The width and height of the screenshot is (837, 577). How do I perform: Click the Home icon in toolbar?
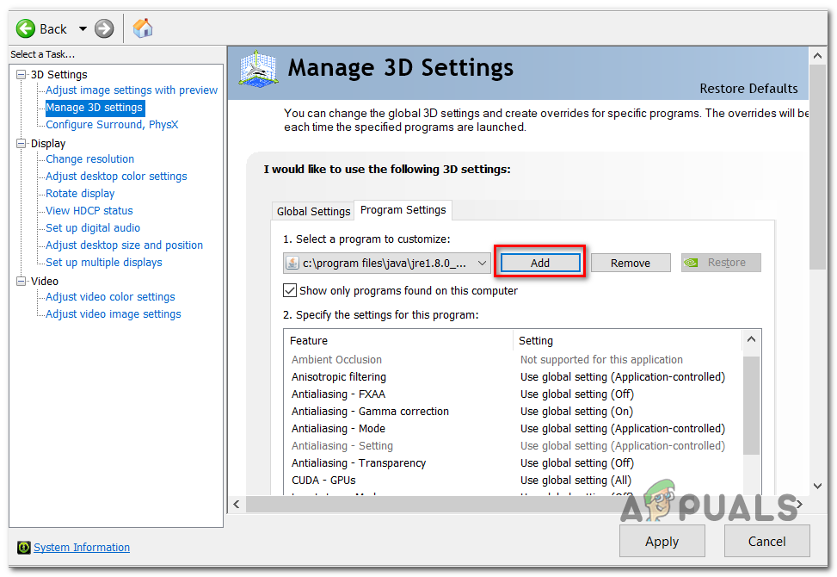click(143, 28)
